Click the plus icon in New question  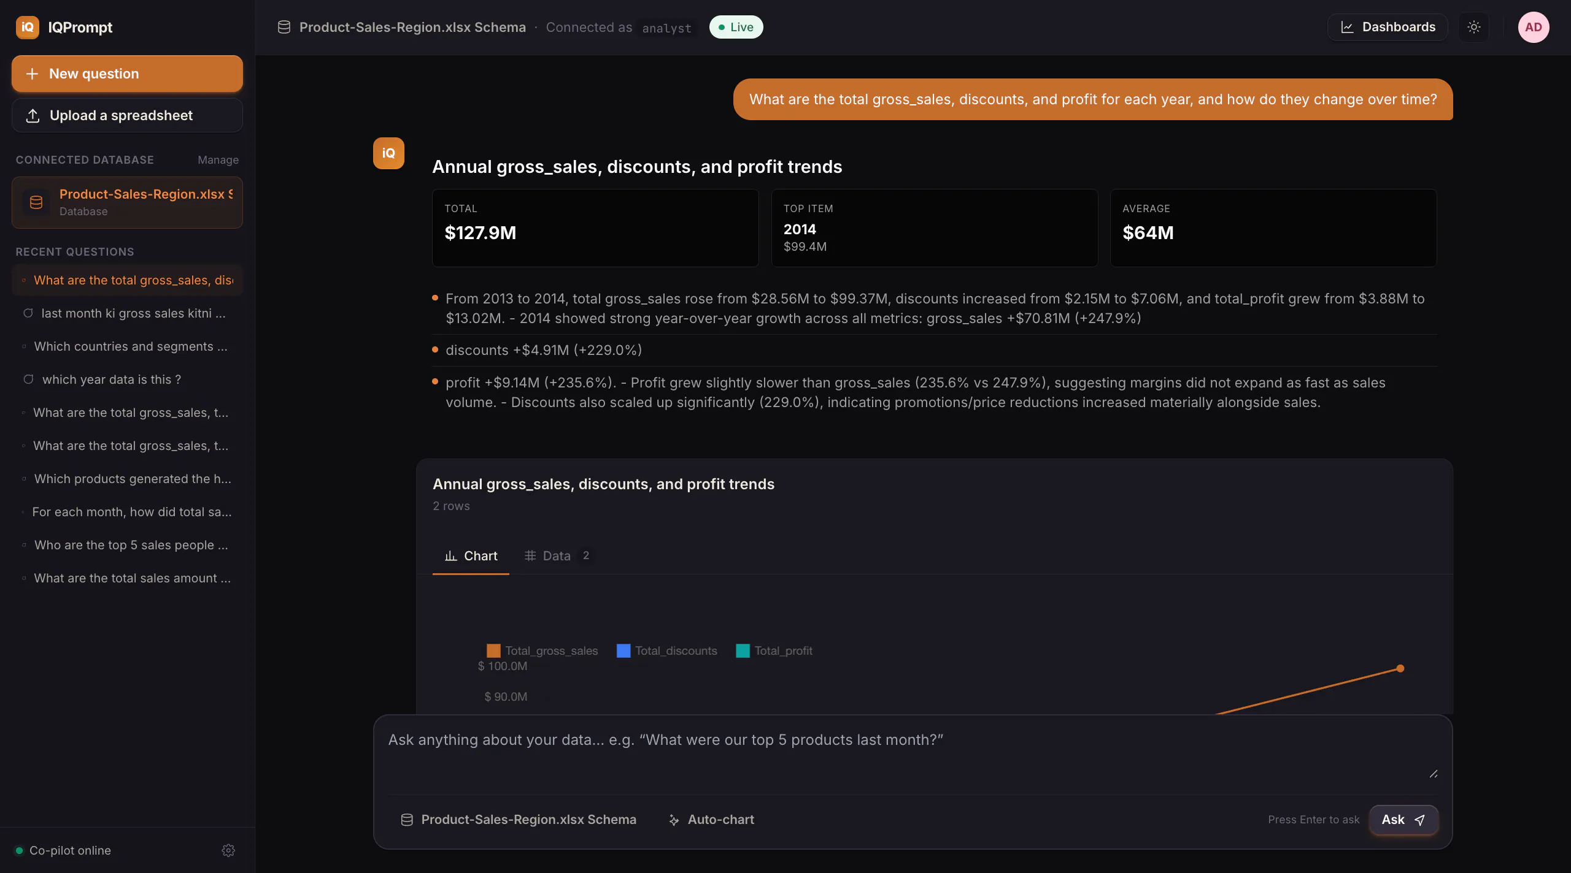[32, 74]
